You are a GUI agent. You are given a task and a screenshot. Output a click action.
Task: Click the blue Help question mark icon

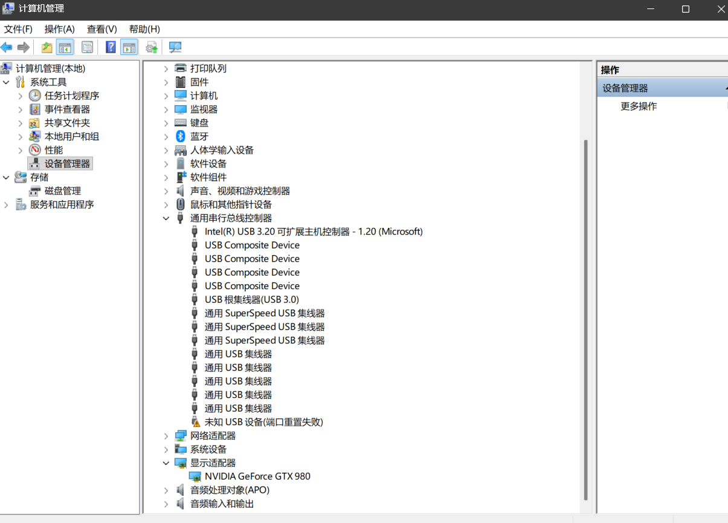[111, 47]
